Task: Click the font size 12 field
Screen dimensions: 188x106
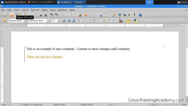Action: [54, 21]
